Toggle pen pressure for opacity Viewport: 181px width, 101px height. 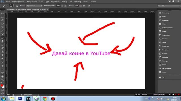[x=66, y=6]
